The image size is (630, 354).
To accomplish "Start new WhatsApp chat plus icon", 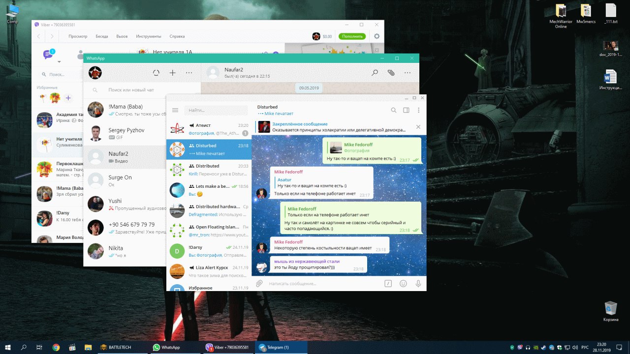I will coord(172,73).
